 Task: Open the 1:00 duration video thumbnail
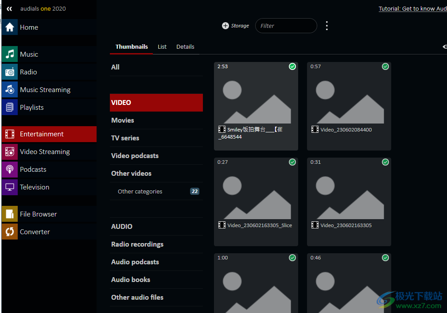pos(256,283)
